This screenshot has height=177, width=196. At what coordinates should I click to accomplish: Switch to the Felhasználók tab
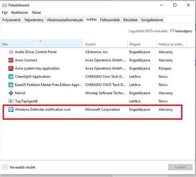point(110,20)
